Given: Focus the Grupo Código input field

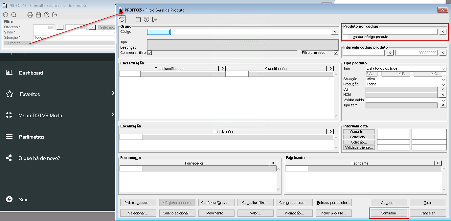Looking at the screenshot, I should pos(158,32).
